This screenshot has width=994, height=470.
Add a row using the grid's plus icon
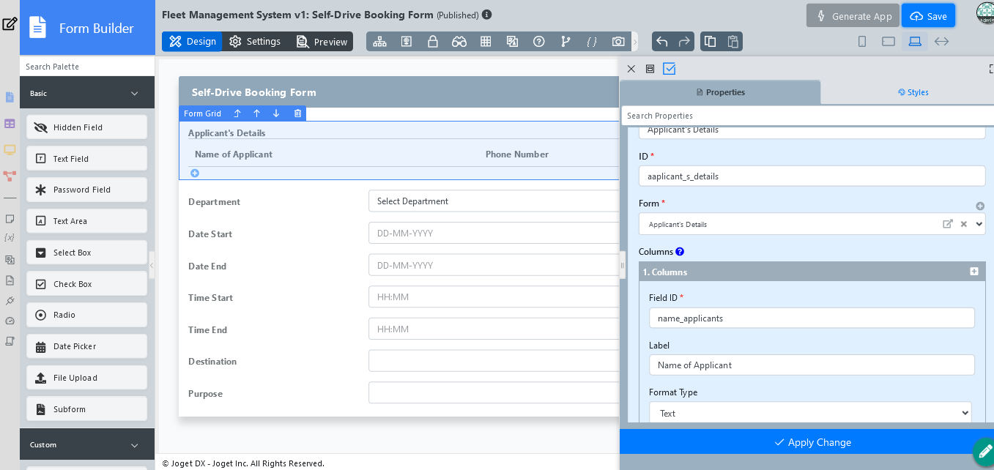[195, 174]
